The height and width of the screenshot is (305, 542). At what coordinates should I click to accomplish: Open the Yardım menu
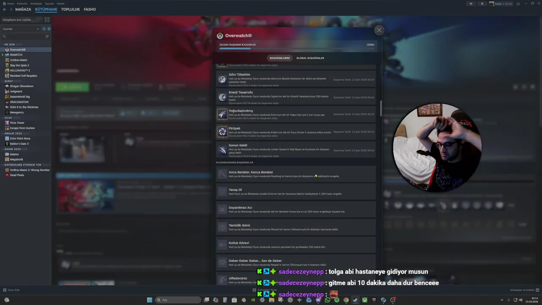[x=61, y=3]
